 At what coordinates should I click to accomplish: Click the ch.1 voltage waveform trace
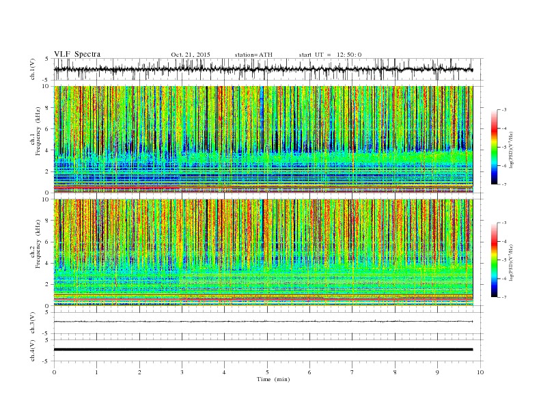point(263,69)
